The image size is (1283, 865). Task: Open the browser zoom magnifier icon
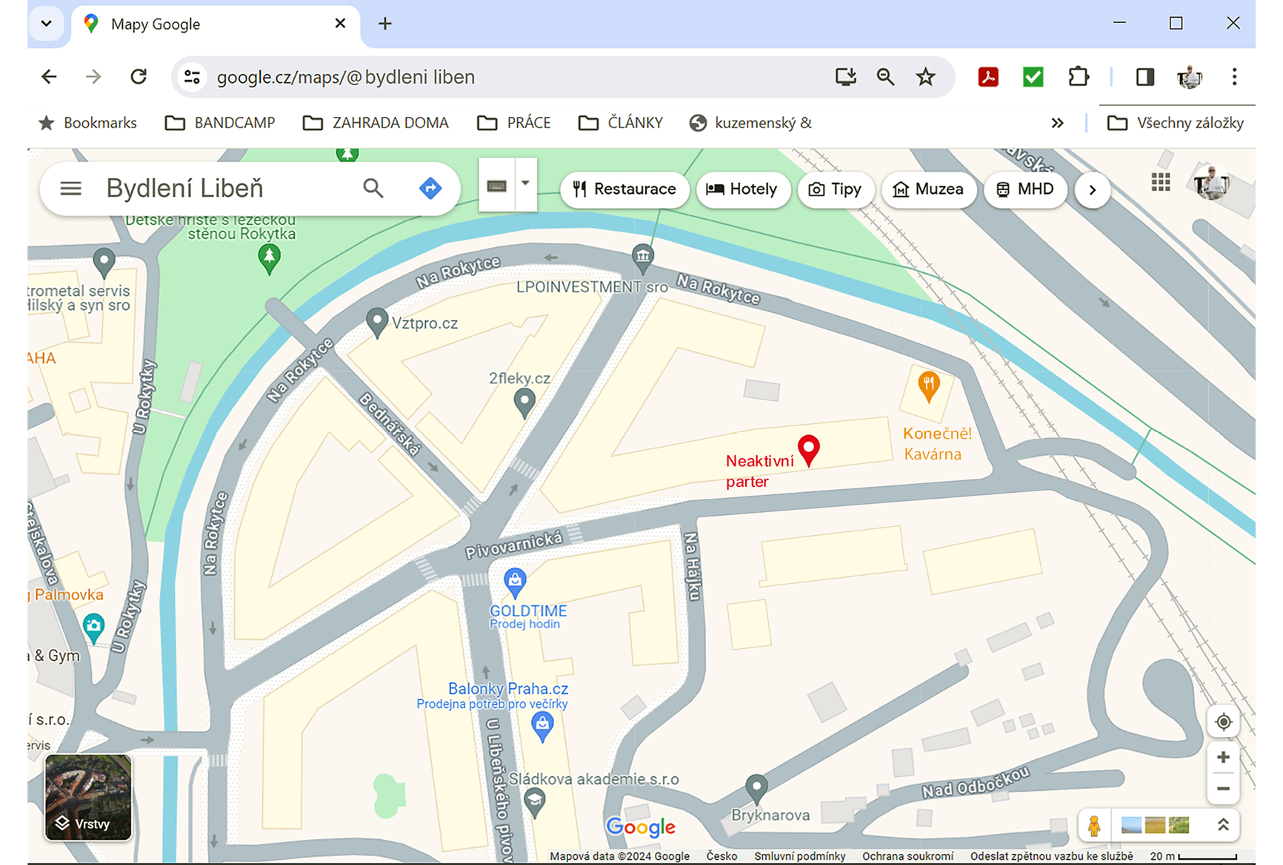pos(885,77)
